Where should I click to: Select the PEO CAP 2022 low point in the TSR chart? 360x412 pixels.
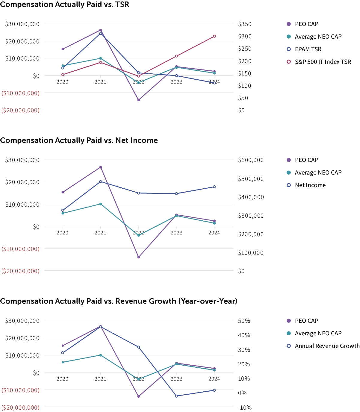point(138,100)
